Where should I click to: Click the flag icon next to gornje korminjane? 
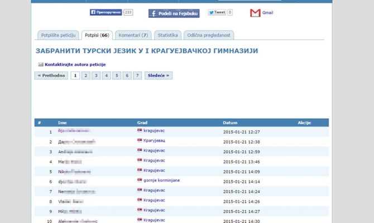(x=140, y=181)
